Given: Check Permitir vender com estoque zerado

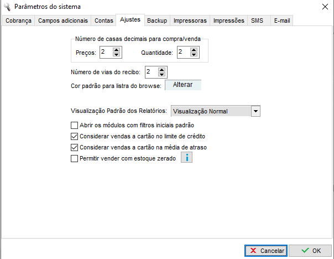Looking at the screenshot, I should click(x=75, y=158).
